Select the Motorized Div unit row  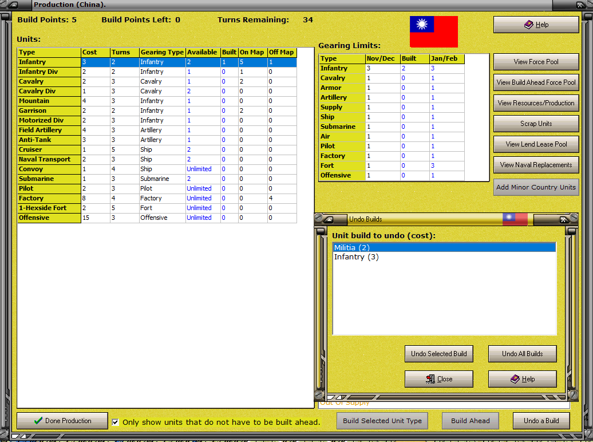tap(157, 120)
